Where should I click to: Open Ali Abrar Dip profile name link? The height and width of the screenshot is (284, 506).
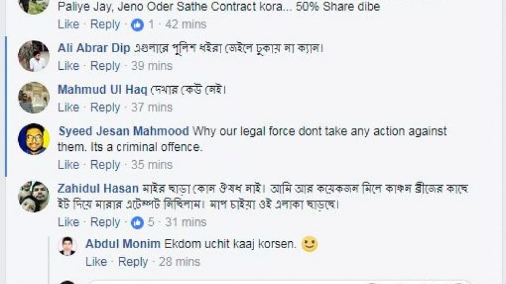pyautogui.click(x=94, y=48)
